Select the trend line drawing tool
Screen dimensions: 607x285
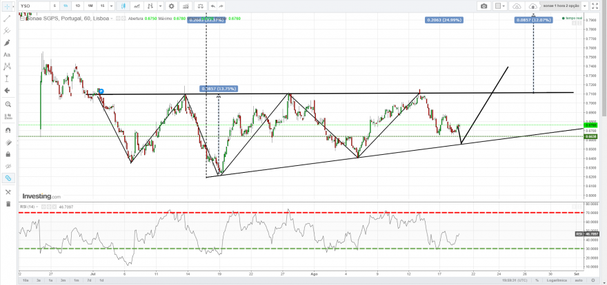click(x=7, y=18)
